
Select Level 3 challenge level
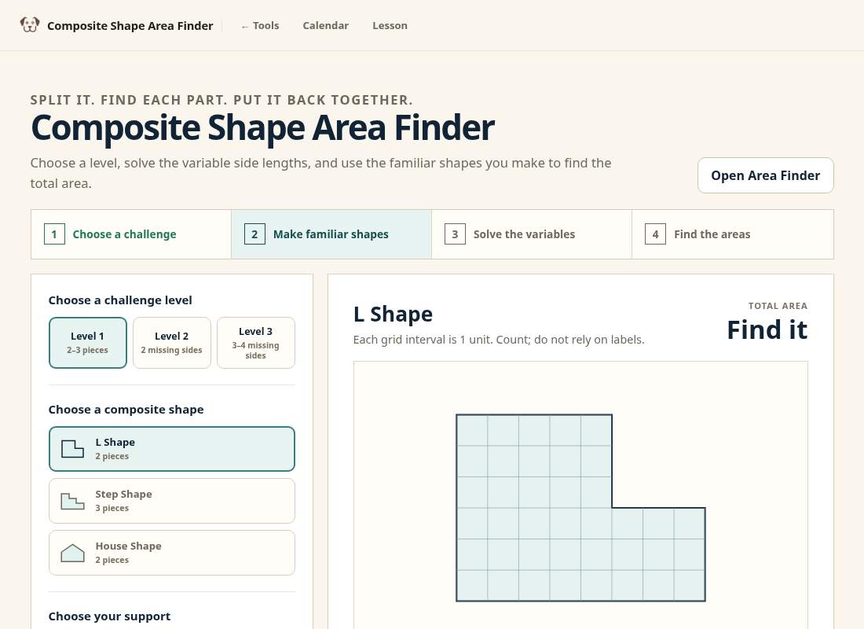click(256, 343)
